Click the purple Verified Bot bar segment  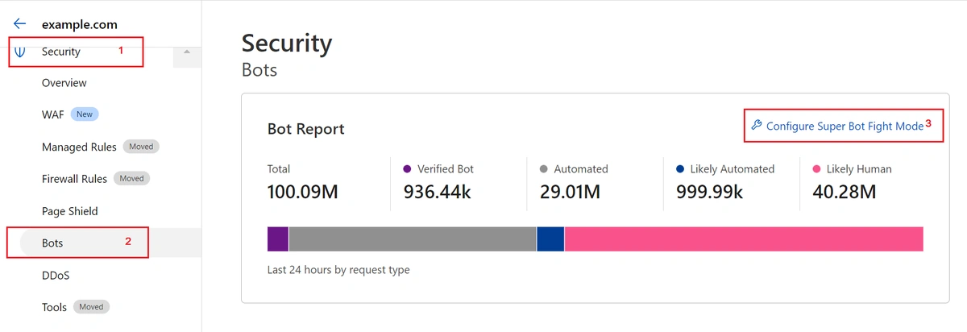[x=277, y=239]
